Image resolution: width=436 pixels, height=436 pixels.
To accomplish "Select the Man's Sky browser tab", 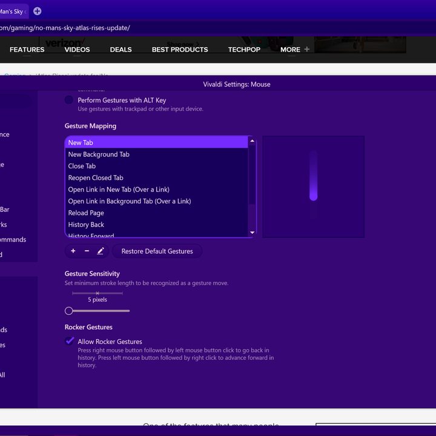I will click(13, 12).
